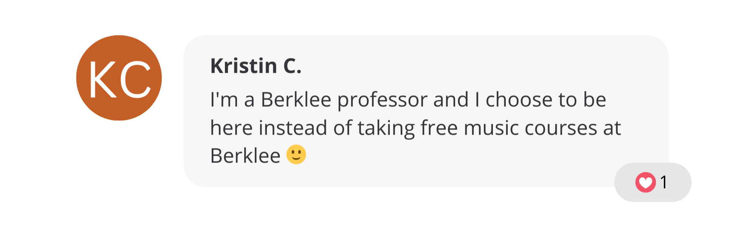Screen dimensions: 756x247
Task: Click the first name "Kristin"
Action: pos(244,66)
